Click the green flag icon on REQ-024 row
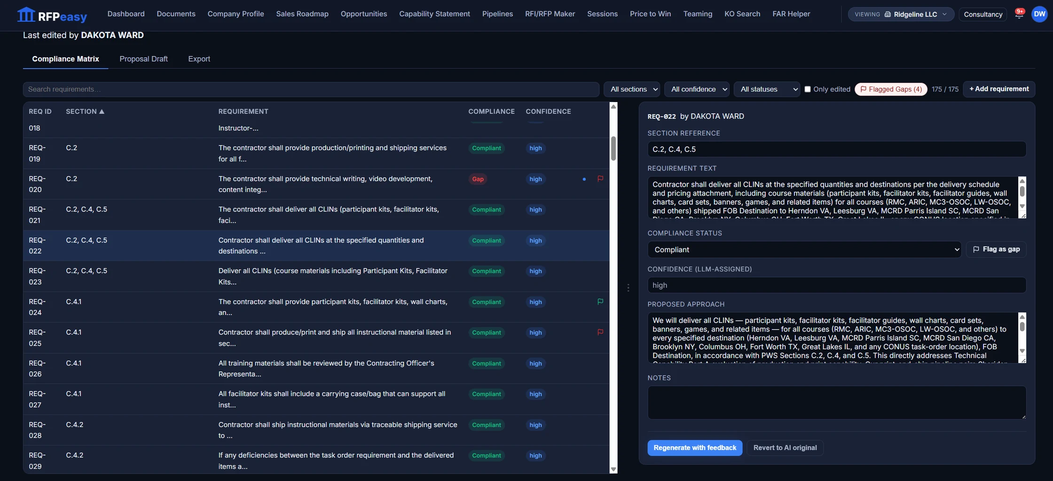Image resolution: width=1053 pixels, height=481 pixels. (600, 301)
